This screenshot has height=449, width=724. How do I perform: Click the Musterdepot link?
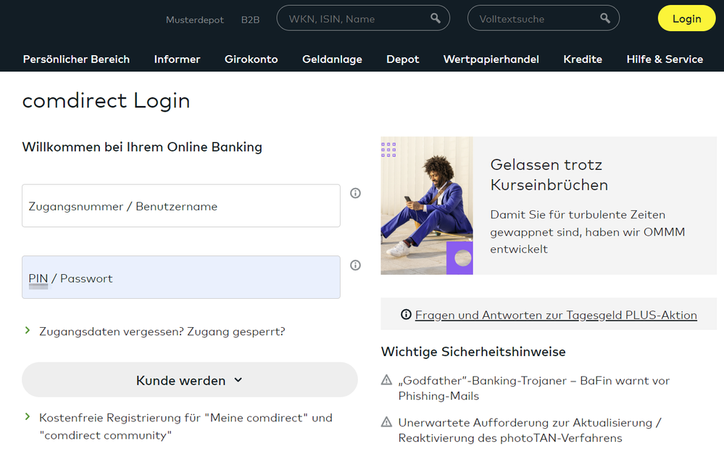click(195, 20)
